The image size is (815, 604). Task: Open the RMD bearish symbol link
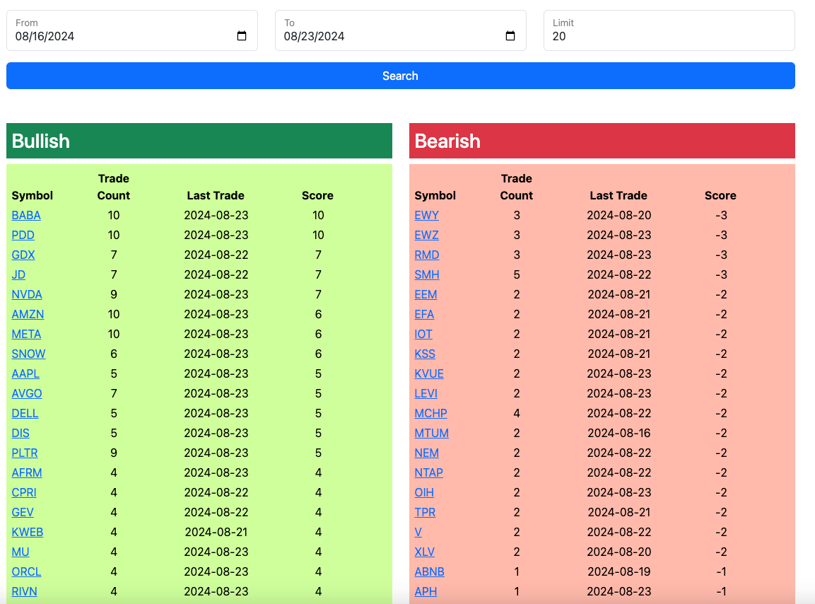pos(427,255)
